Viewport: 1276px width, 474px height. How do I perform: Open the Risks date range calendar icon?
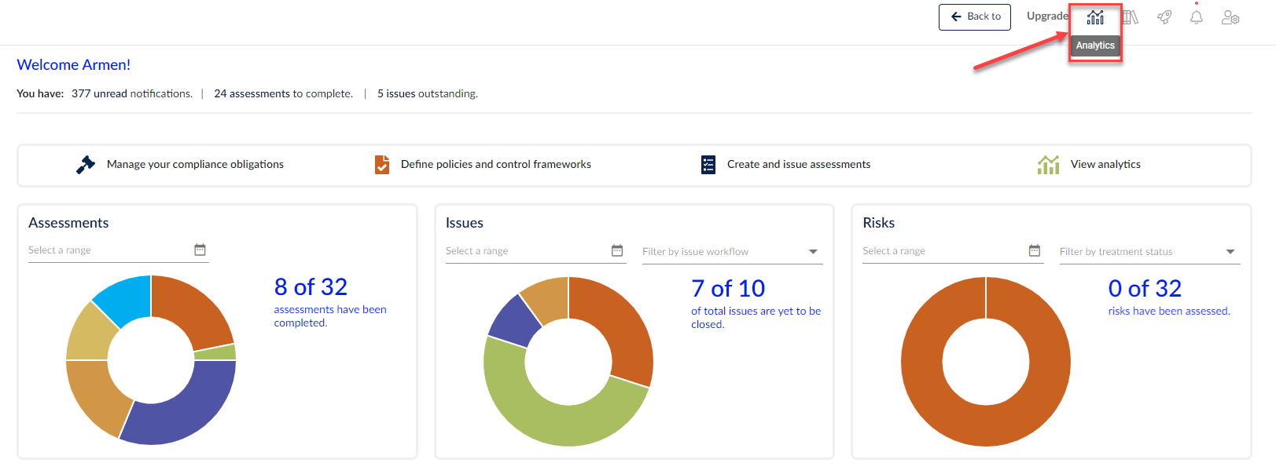[x=1035, y=250]
